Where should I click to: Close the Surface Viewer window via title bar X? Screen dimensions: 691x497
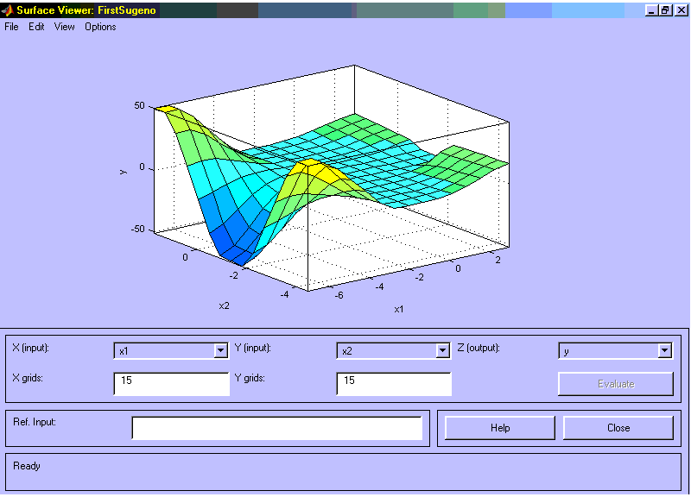click(x=681, y=10)
